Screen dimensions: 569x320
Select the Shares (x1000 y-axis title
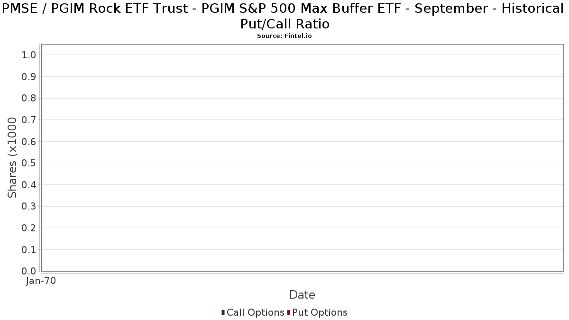click(12, 158)
